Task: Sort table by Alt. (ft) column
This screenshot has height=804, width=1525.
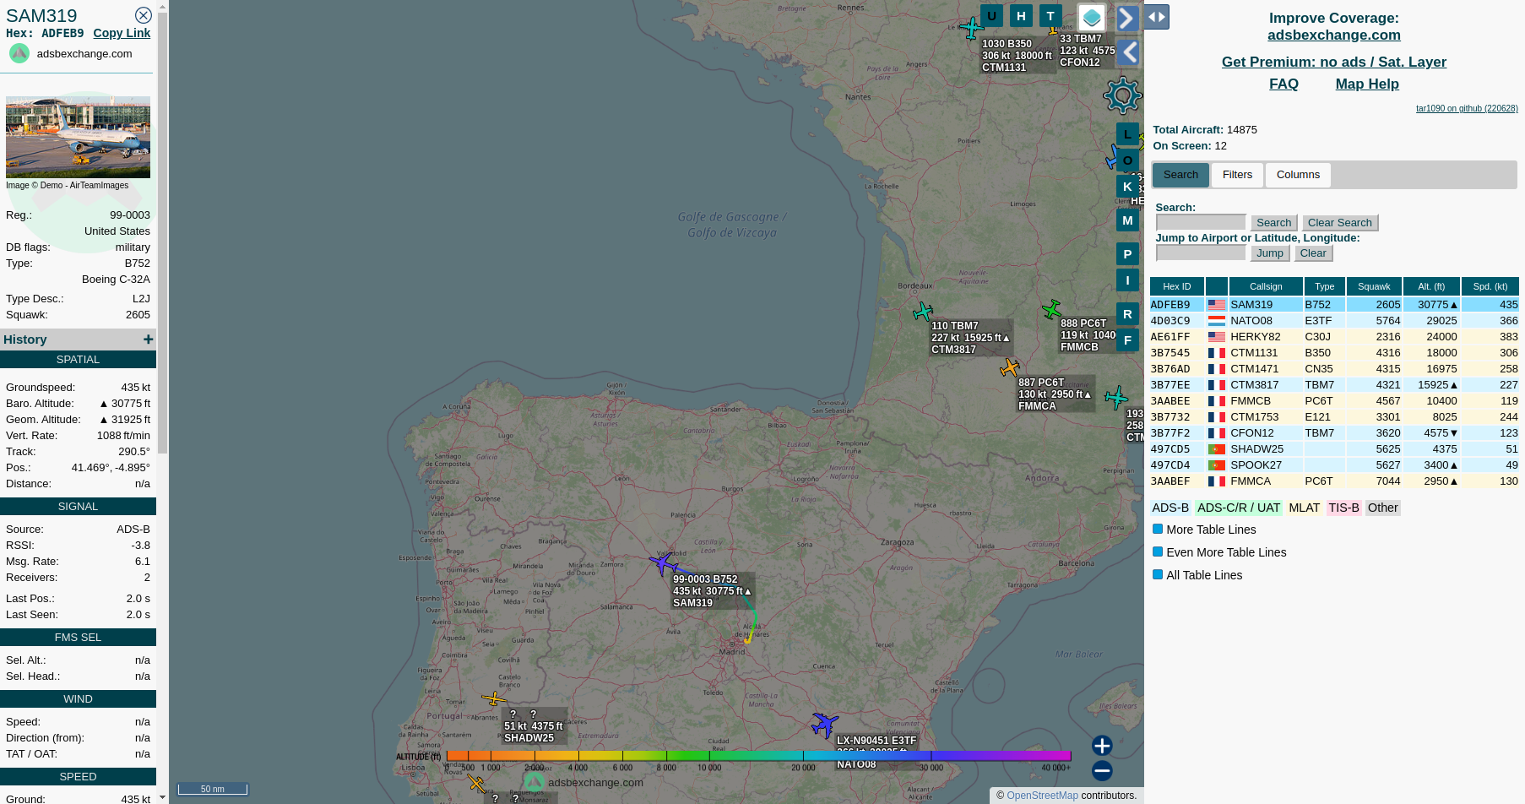Action: (x=1431, y=286)
